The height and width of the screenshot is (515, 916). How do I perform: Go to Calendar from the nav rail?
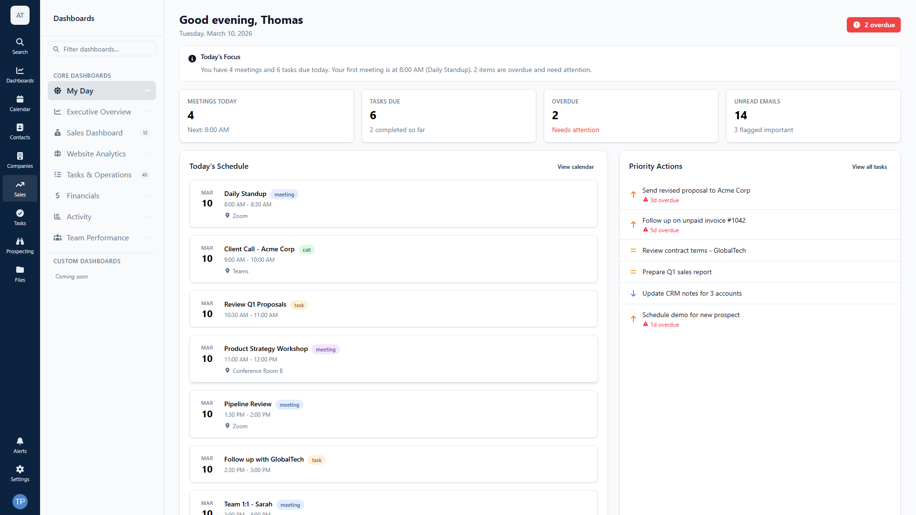click(20, 103)
